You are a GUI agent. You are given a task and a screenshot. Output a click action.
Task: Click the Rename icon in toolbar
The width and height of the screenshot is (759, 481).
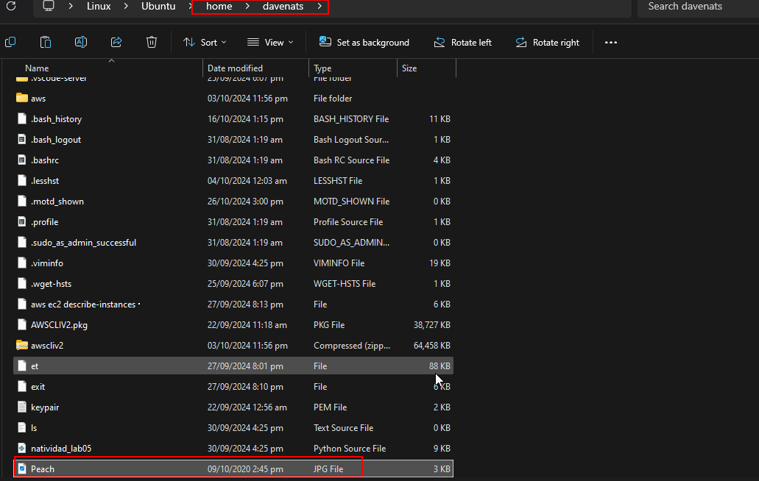[81, 42]
